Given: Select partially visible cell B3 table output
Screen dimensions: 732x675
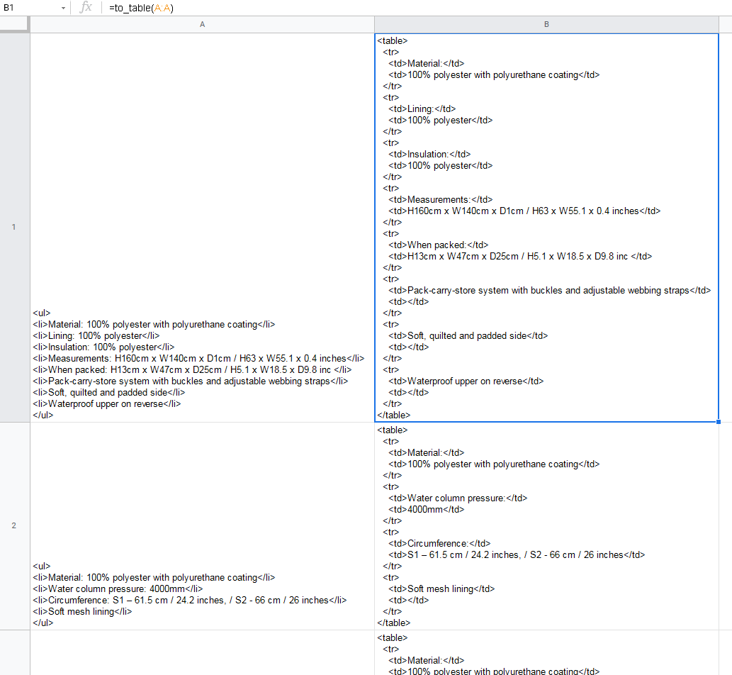Looking at the screenshot, I should click(x=546, y=652).
